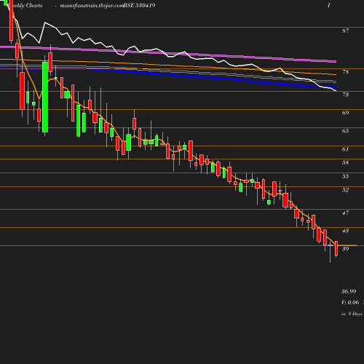This screenshot has width=364, height=364.
Task: Click the "BSE 530419" symbol label
Action: 139,6
